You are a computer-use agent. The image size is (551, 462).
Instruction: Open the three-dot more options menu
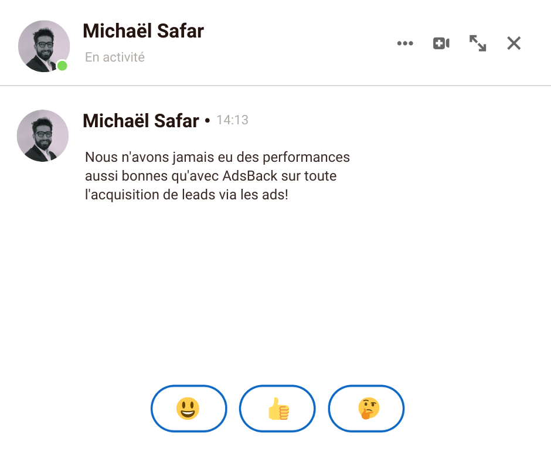[x=405, y=43]
